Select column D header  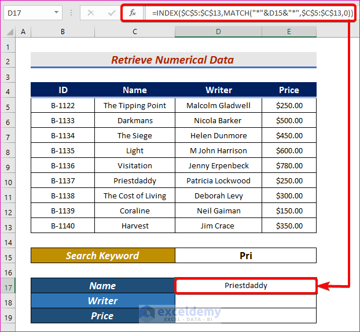click(x=218, y=32)
